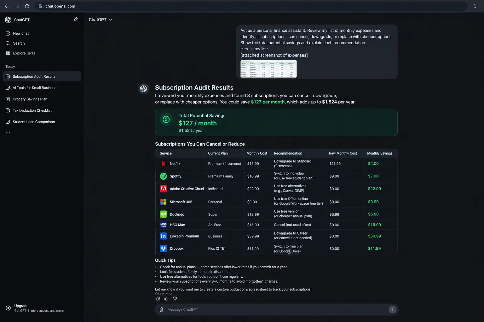Click the LinkedIn logo icon
The height and width of the screenshot is (322, 484).
click(163, 236)
